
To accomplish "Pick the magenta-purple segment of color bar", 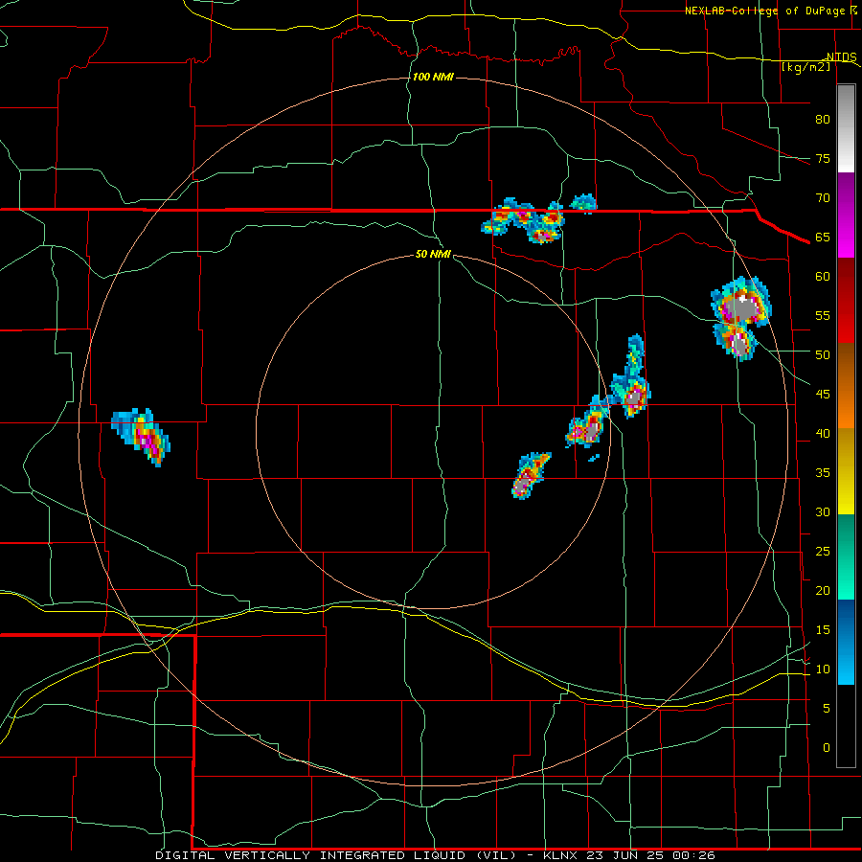I will point(846,215).
